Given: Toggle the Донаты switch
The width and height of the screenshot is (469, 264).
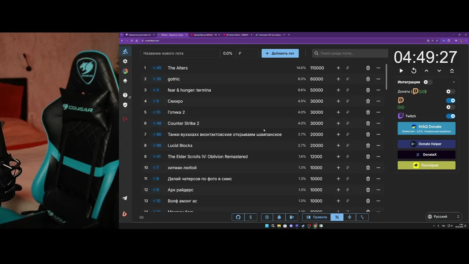Looking at the screenshot, I should pos(450,91).
